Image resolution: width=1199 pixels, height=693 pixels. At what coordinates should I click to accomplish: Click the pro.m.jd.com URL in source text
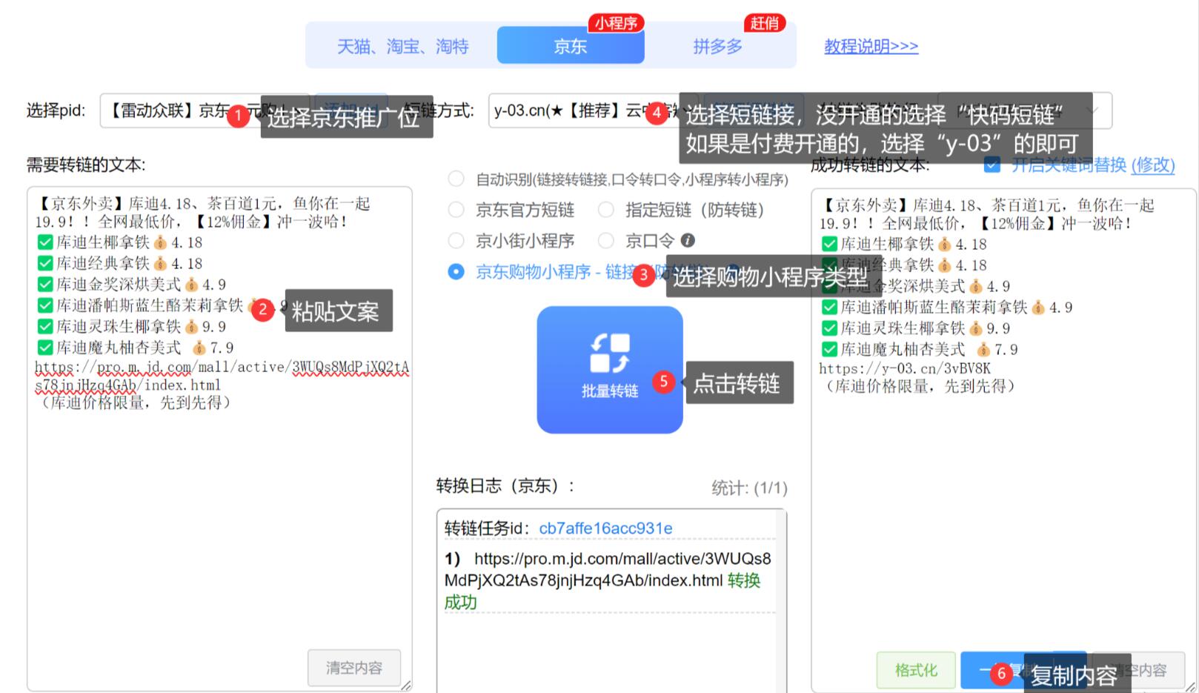[222, 376]
